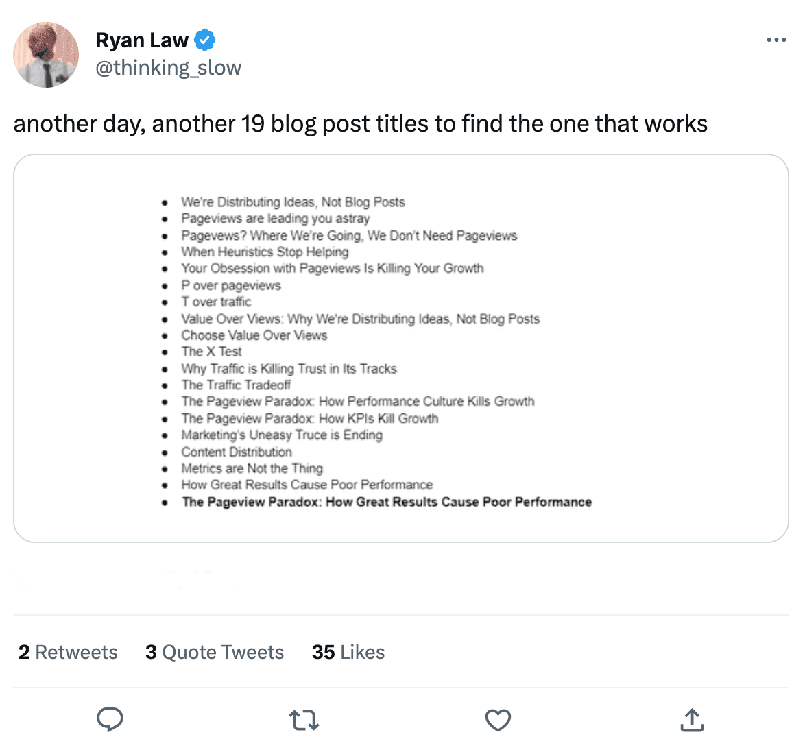Open the more options ellipsis menu
The width and height of the screenshot is (805, 750).
pyautogui.click(x=776, y=39)
